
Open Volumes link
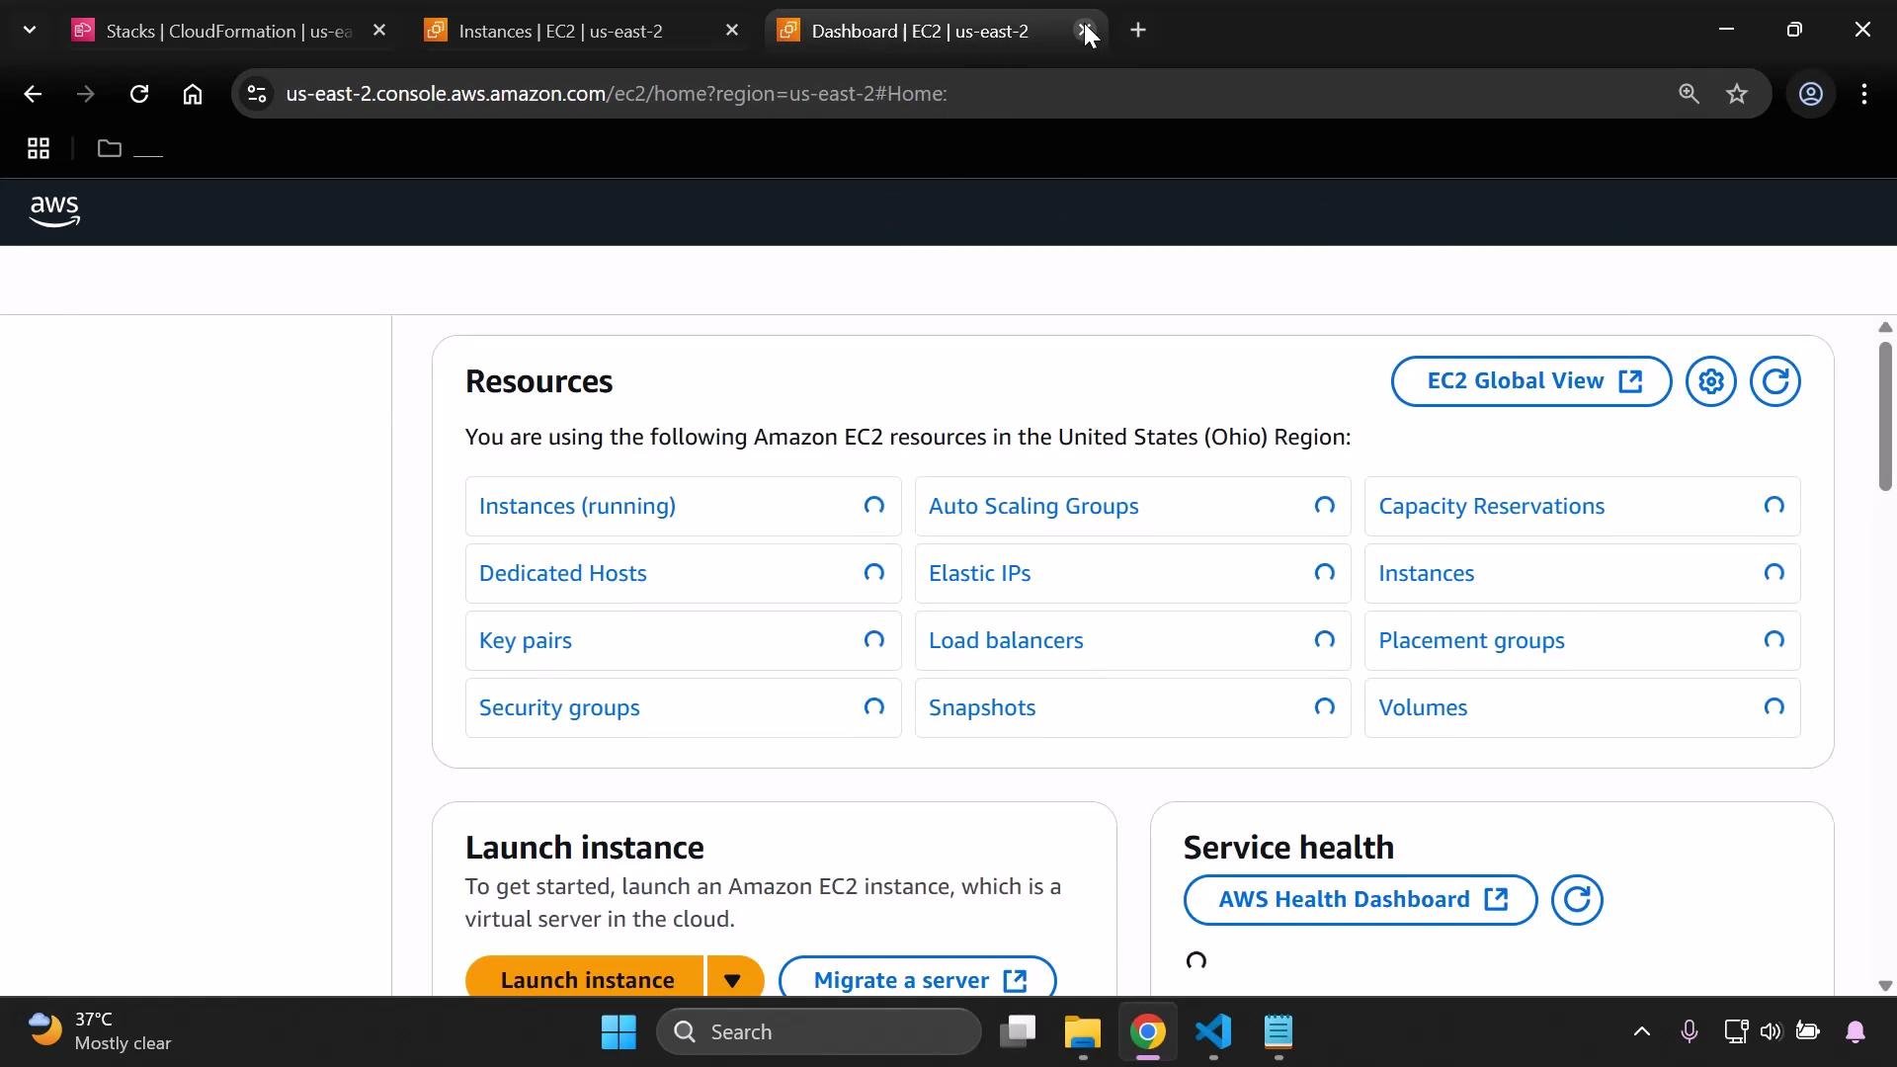coord(1423,707)
